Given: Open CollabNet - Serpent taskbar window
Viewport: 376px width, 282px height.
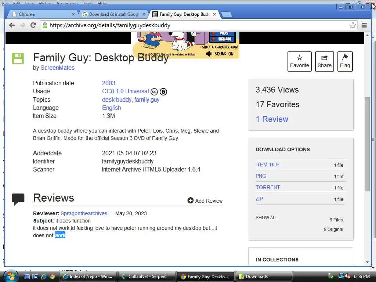Looking at the screenshot, I should click(x=147, y=276).
